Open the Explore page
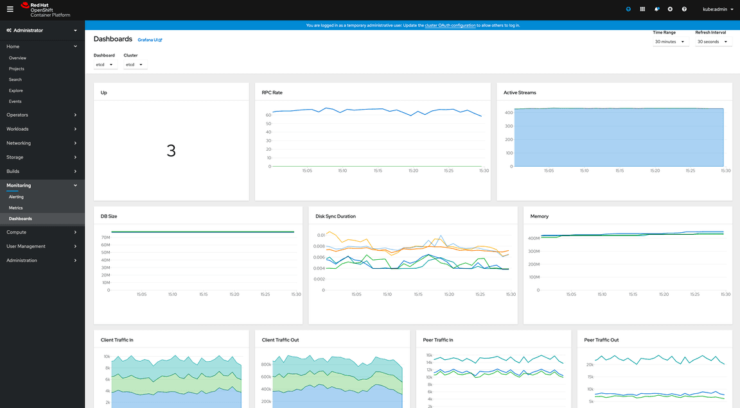 coord(15,90)
